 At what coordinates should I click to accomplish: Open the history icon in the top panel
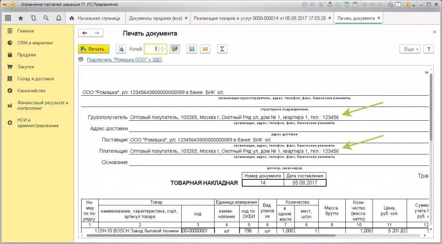click(33, 19)
